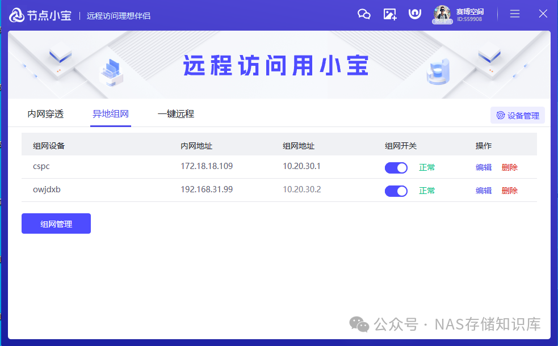
Task: Click the 节点小宝 logo icon
Action: 16,15
